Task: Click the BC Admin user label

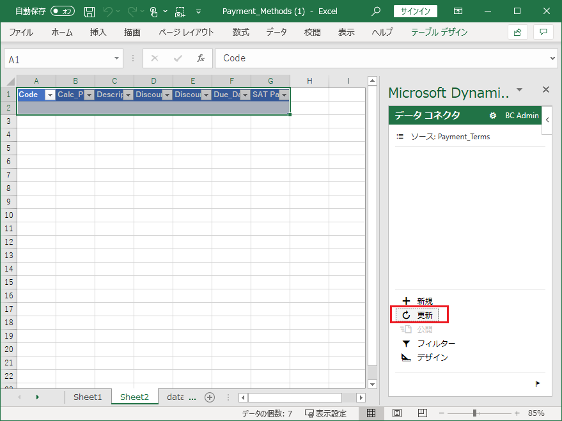Action: click(522, 116)
